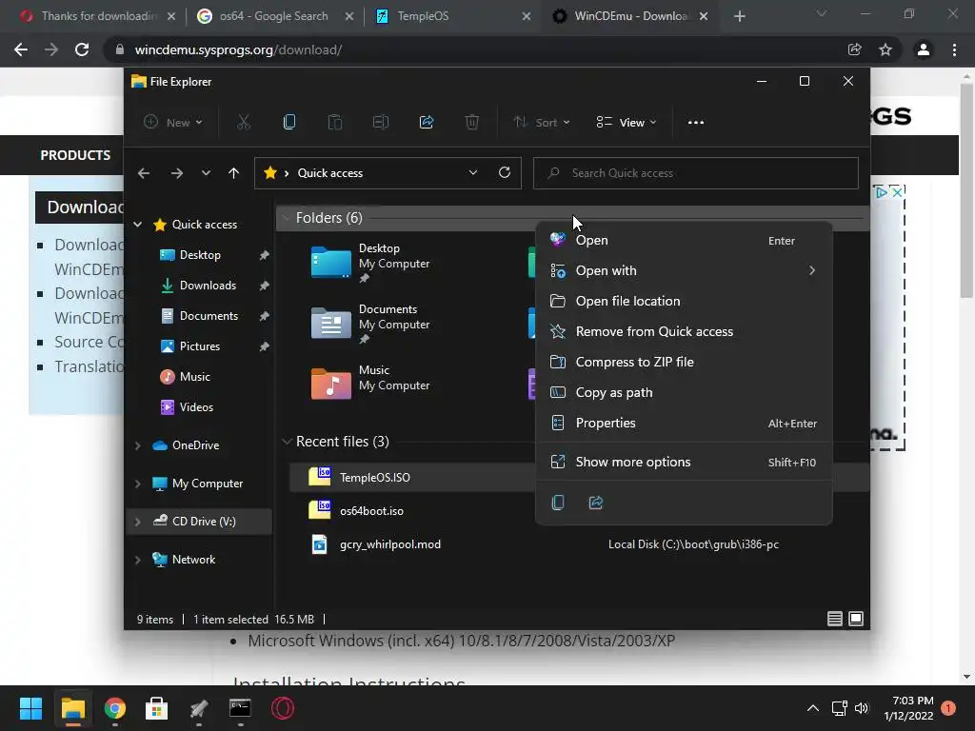Viewport: 975px width, 731px height.
Task: Select Compress to ZIP file
Action: (x=684, y=362)
